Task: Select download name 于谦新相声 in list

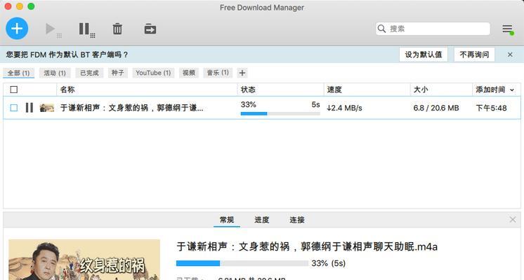Action: tap(131, 108)
